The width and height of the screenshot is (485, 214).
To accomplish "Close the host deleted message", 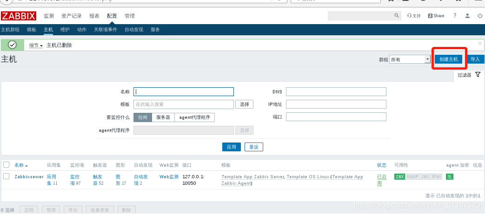I will coord(480,44).
